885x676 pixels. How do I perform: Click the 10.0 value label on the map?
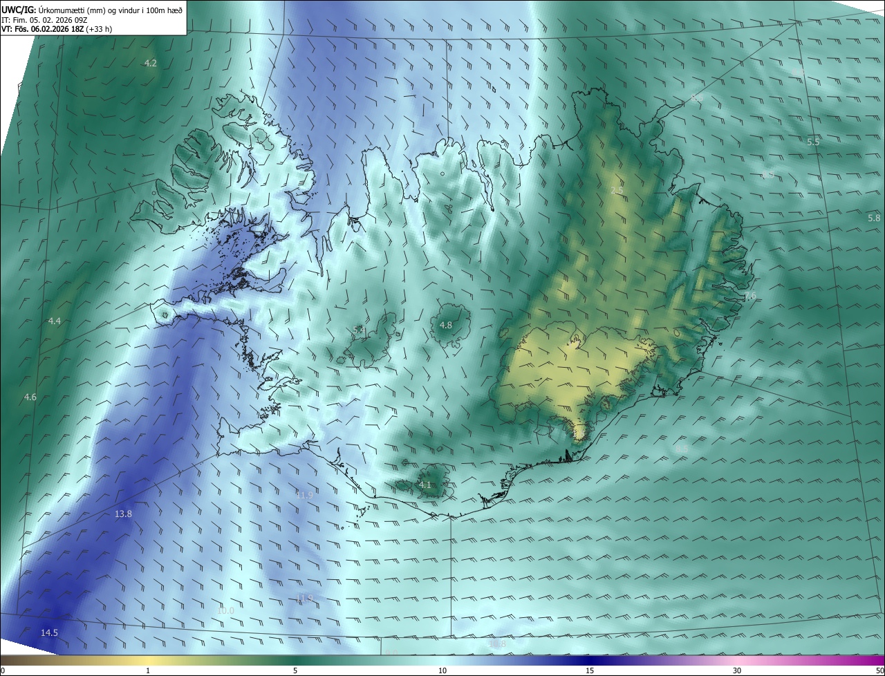225,611
